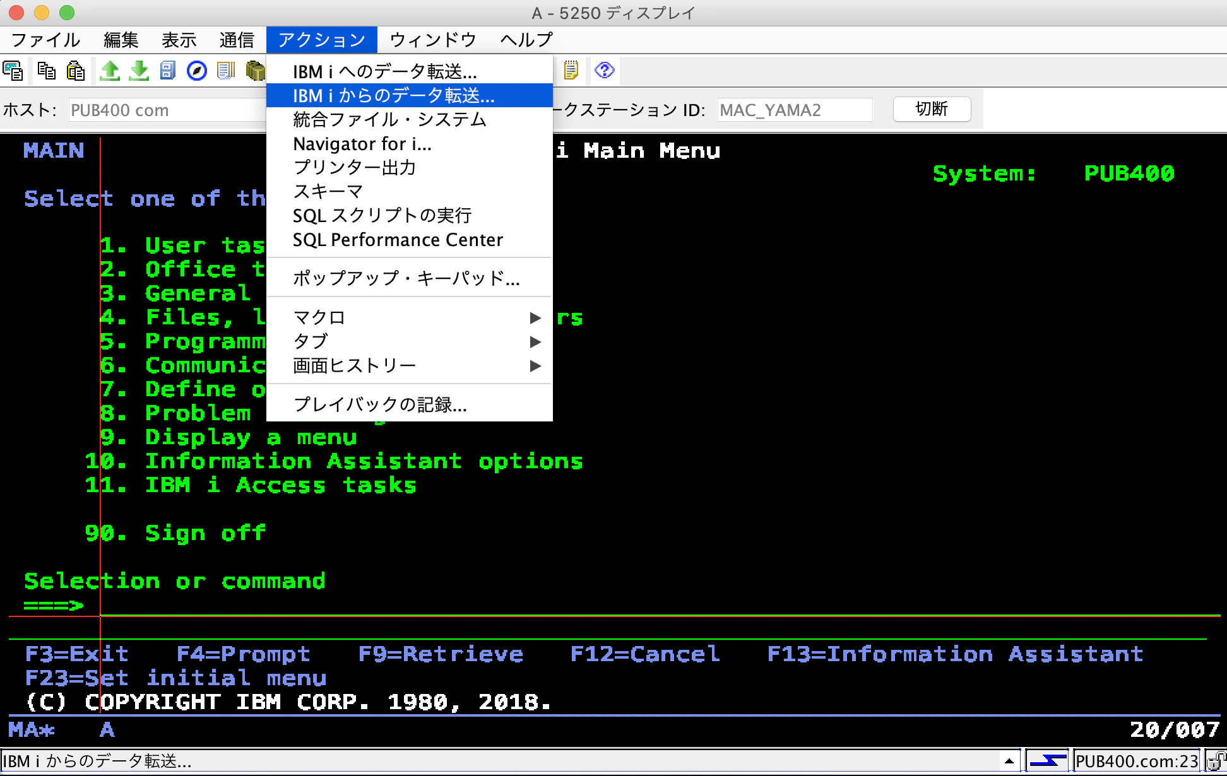Select プリンター出力 menu entry
This screenshot has height=776, width=1227.
[x=410, y=167]
